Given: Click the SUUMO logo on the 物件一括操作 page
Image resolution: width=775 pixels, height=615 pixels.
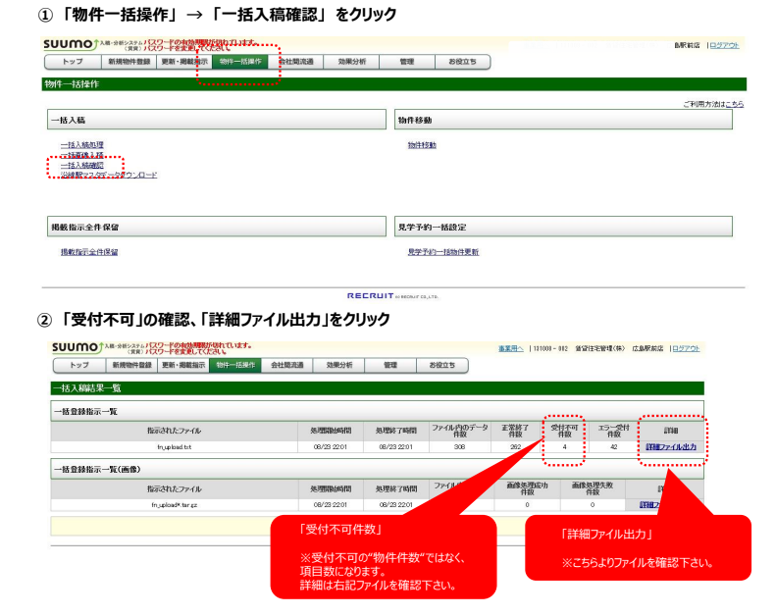Looking at the screenshot, I should pos(72,44).
